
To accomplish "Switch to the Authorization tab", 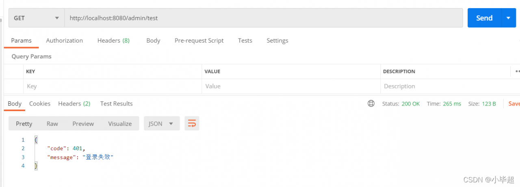I will (64, 41).
